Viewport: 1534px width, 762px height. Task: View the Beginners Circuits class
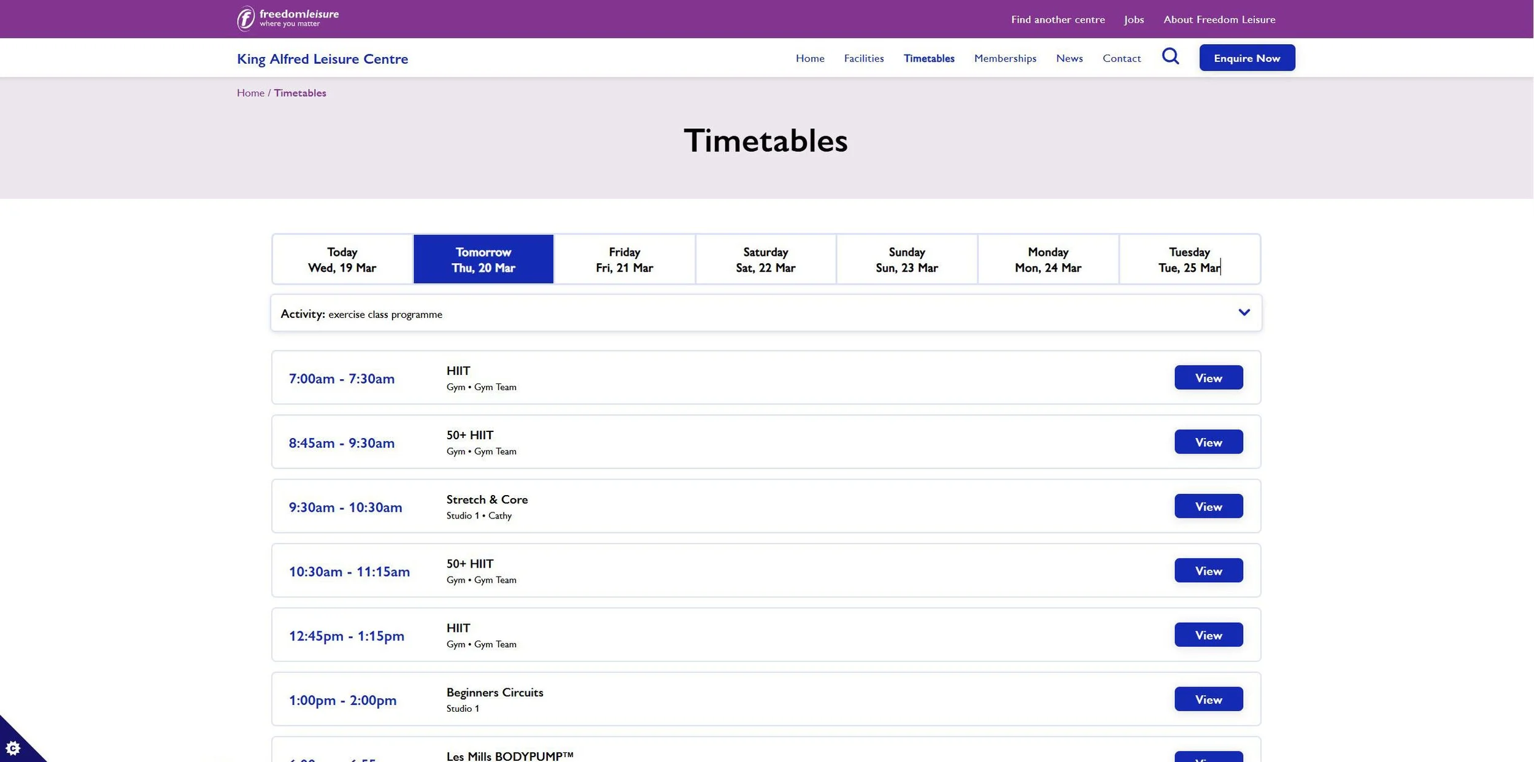tap(1208, 699)
